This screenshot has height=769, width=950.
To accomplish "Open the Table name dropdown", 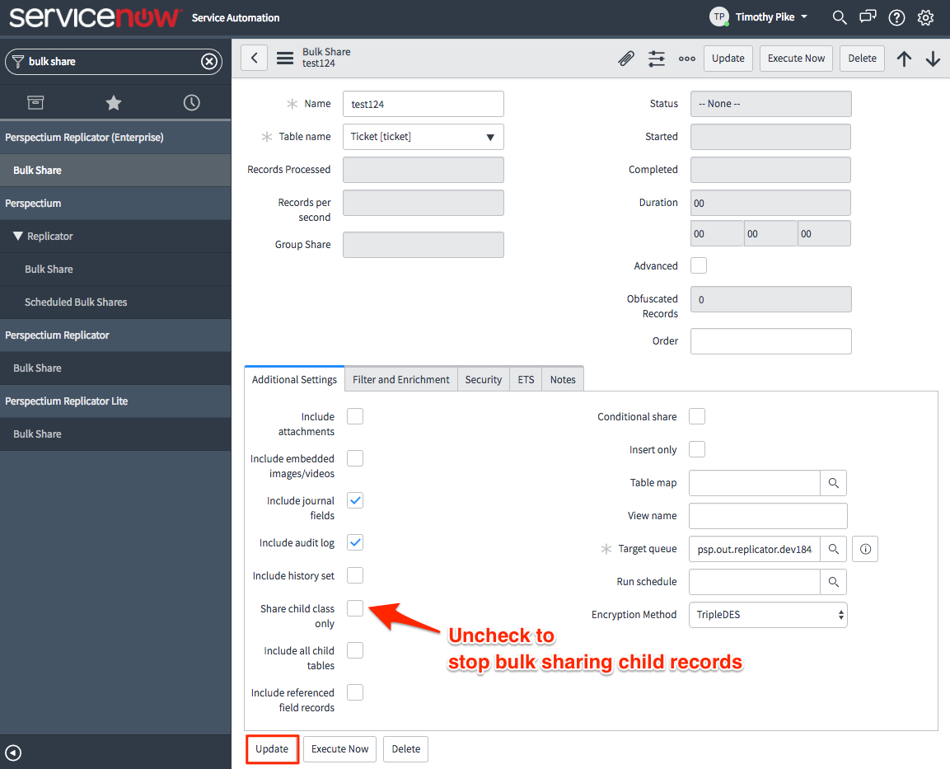I will 423,137.
